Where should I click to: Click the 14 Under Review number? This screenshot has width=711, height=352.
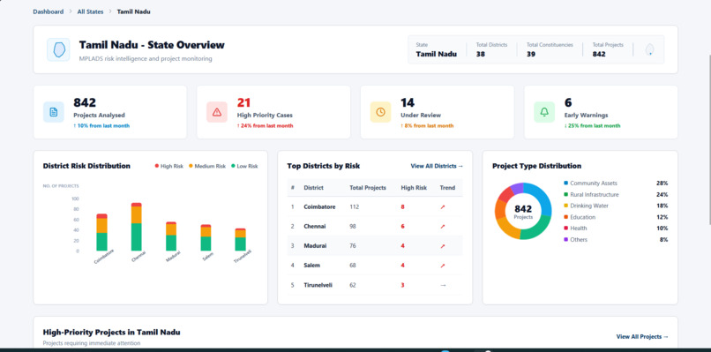click(408, 103)
